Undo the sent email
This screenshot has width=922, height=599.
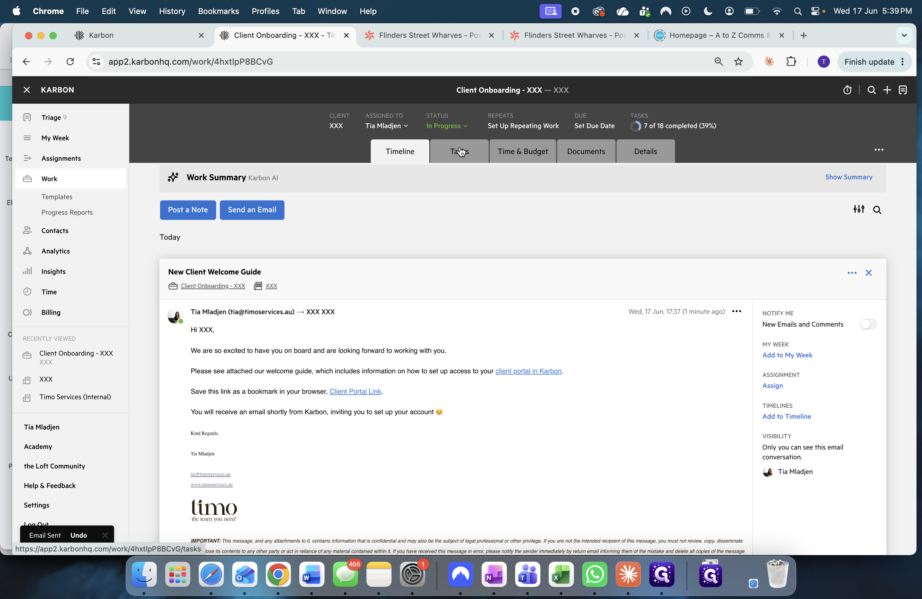(x=79, y=535)
